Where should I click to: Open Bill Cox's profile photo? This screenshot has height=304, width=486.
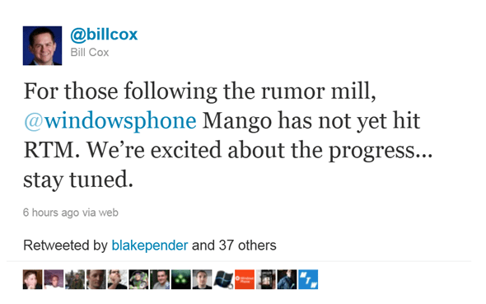click(42, 45)
